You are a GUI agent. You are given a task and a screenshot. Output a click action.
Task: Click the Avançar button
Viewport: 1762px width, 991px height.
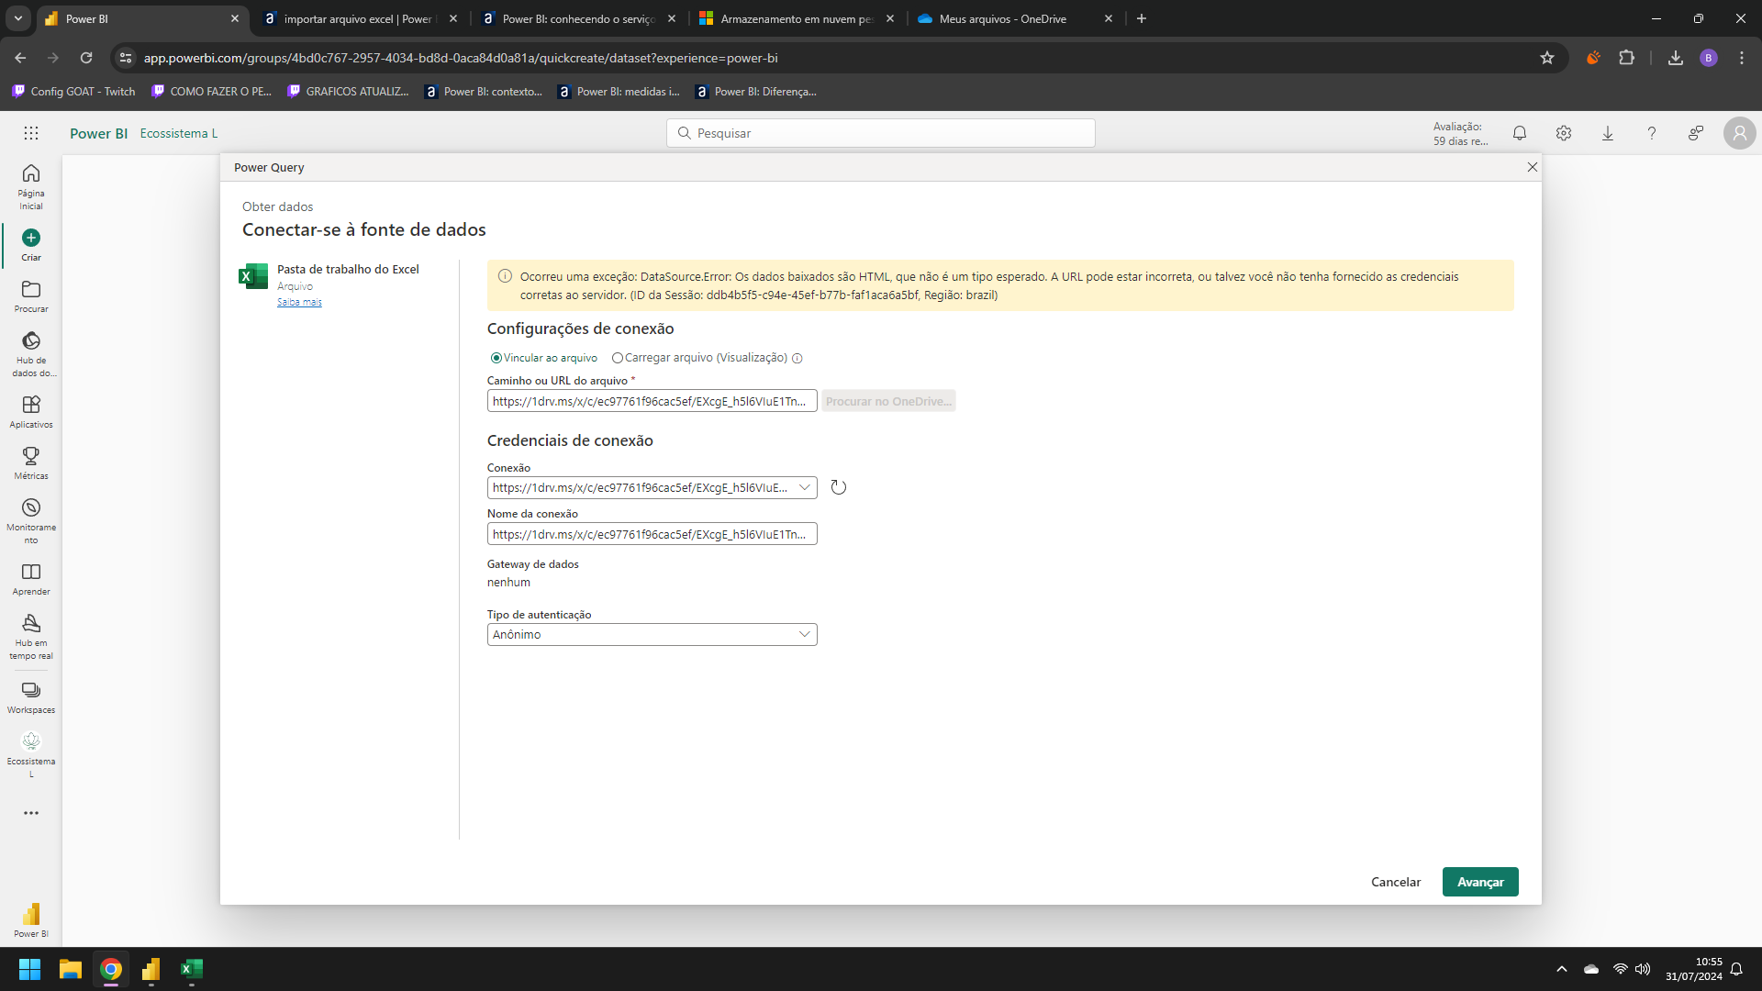1480,882
